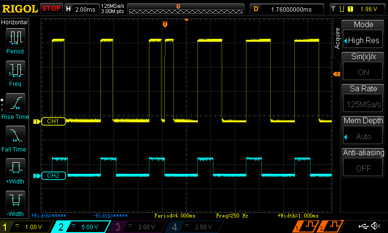Select the Rise Time measurement icon
The height and width of the screenshot is (233, 388).
pyautogui.click(x=16, y=103)
